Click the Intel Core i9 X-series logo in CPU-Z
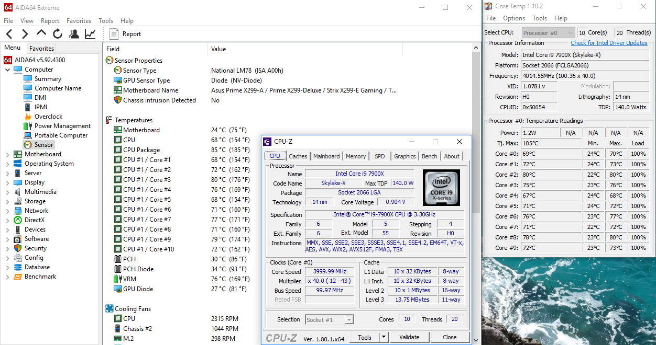Image resolution: width=656 pixels, height=345 pixels. coord(441,187)
